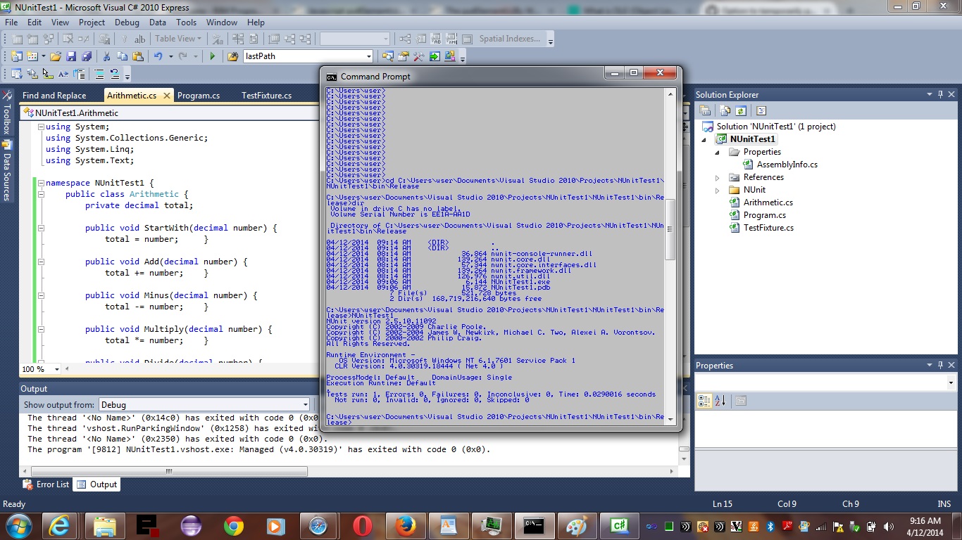
Task: Collapse Properties folder arrow
Action: coord(718,152)
